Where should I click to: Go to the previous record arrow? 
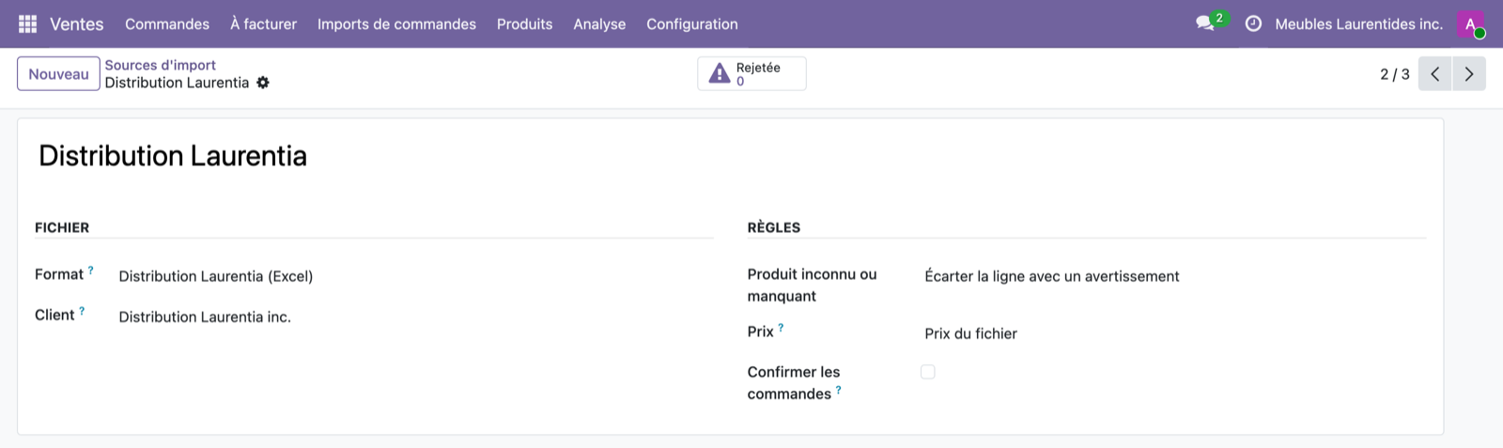point(1435,74)
